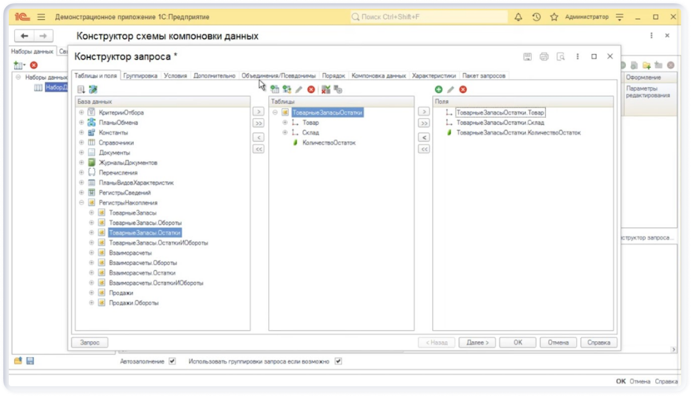691x396 pixels.
Task: Click the red delete icon above Поля list
Action: click(x=463, y=89)
